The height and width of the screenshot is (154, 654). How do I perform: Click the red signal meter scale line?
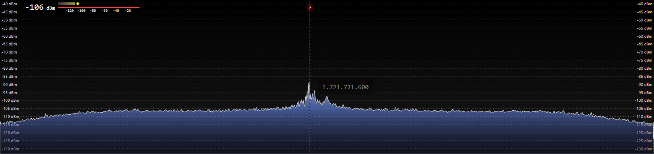click(99, 7)
